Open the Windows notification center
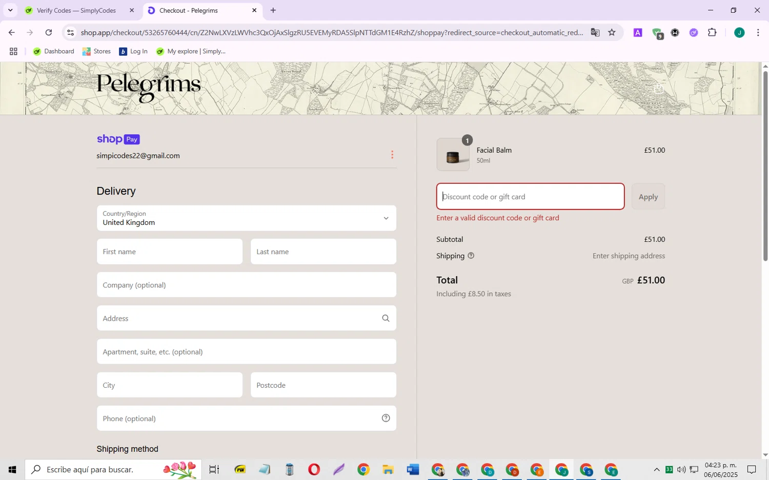Screen dimensions: 769x480 [752, 469]
